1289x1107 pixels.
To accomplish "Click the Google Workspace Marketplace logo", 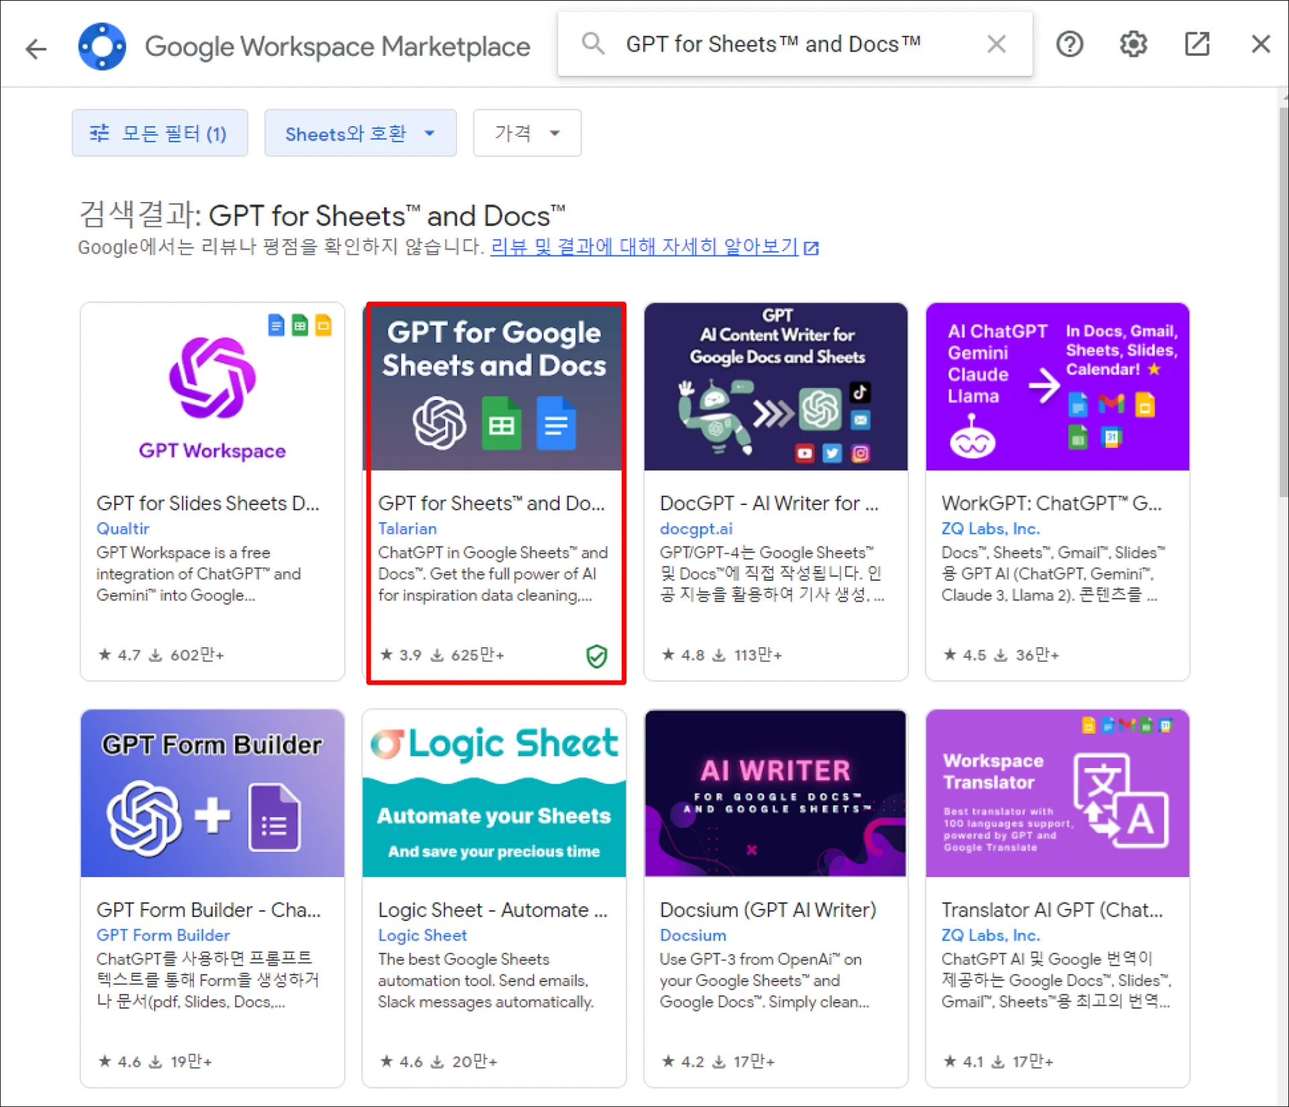I will 102,46.
